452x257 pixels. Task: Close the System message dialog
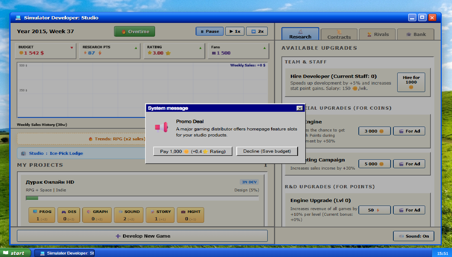tap(299, 108)
